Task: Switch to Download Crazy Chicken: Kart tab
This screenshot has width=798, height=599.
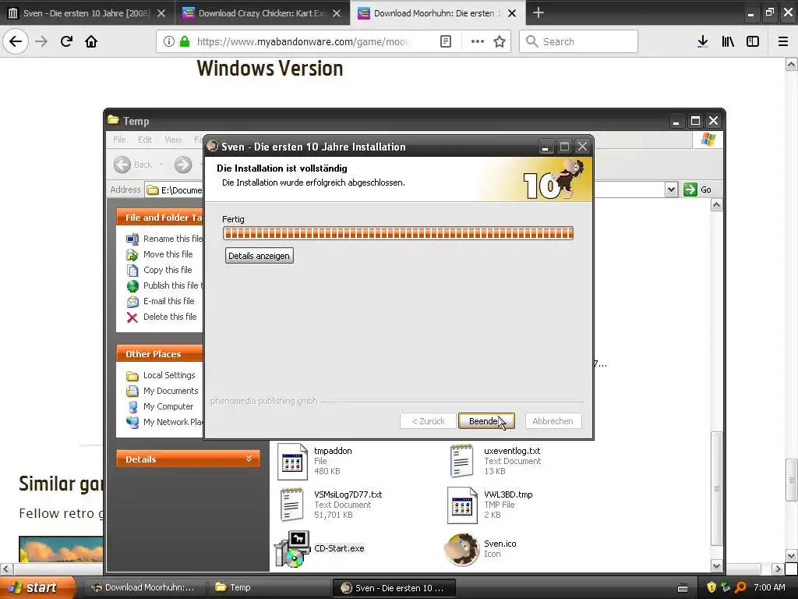Action: pos(262,13)
